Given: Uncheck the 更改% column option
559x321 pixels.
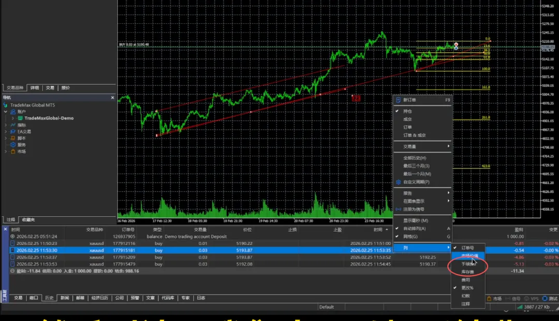Looking at the screenshot, I should [x=467, y=288].
